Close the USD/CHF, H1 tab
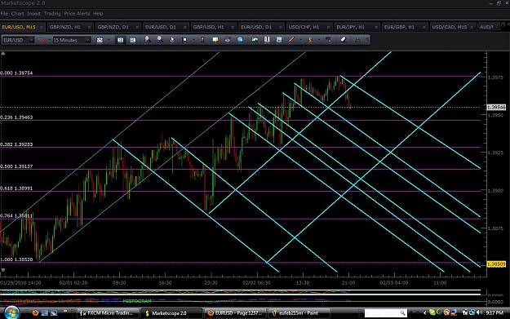Viewport: 510px width, 319px height. 328,27
